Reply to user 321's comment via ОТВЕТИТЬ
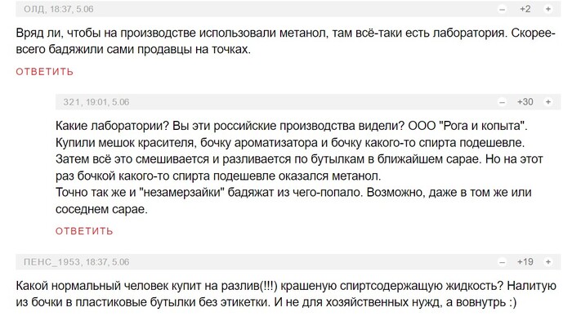 click(84, 231)
